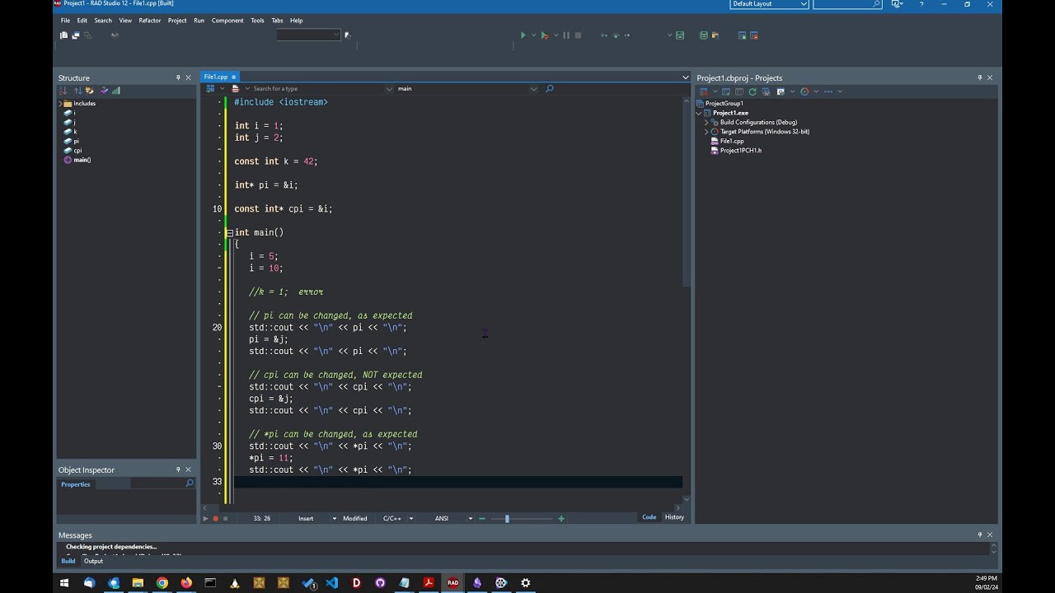1055x593 pixels.
Task: Open the Insert mode dropdown in status bar
Action: click(334, 518)
